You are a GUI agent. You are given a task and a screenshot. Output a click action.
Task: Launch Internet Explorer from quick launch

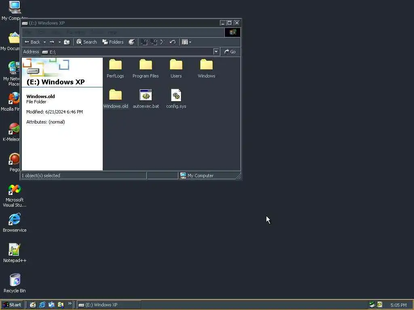point(42,305)
